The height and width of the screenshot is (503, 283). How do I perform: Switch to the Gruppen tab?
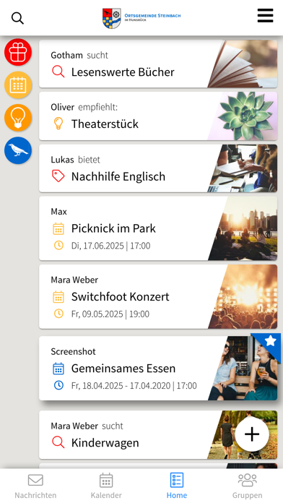point(247,486)
